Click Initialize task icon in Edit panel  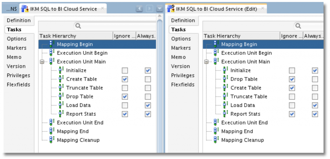[x=225, y=70]
